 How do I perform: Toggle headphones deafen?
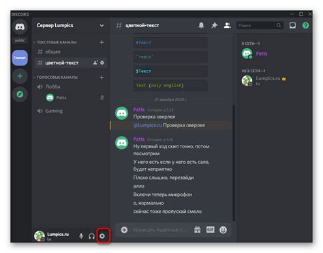pyautogui.click(x=91, y=236)
